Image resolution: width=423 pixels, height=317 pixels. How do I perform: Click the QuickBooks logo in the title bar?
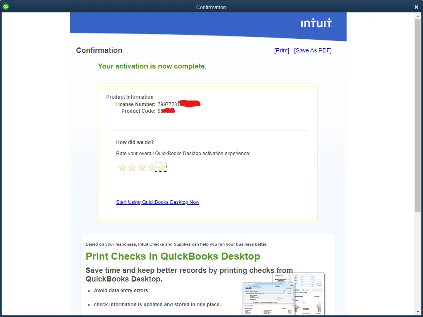tap(5, 7)
